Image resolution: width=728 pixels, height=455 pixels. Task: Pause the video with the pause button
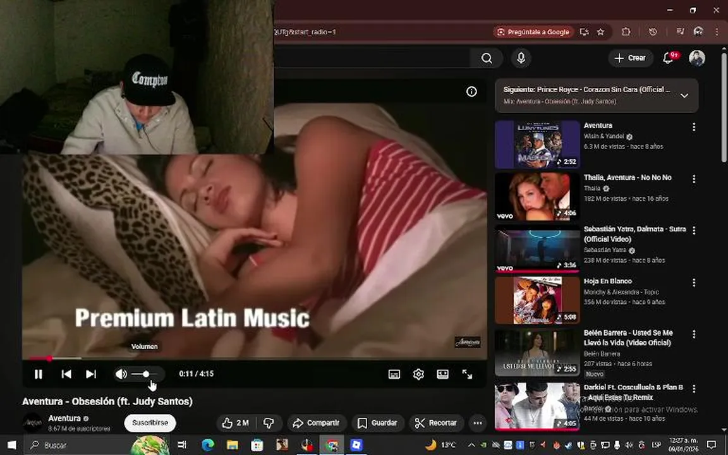click(x=39, y=374)
